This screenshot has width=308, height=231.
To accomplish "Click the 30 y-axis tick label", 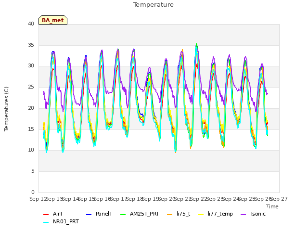I will click(31, 66).
